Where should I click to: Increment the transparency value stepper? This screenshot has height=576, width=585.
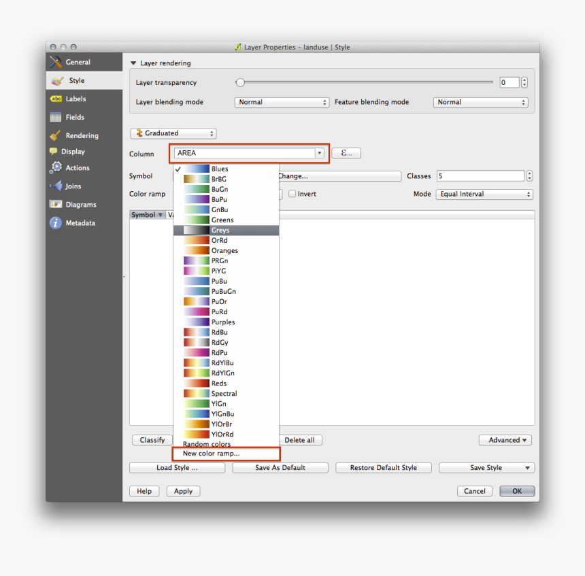(x=524, y=80)
